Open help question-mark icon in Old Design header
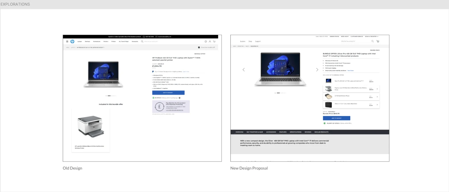Viewport: 449px width, 192px height. (x=206, y=41)
